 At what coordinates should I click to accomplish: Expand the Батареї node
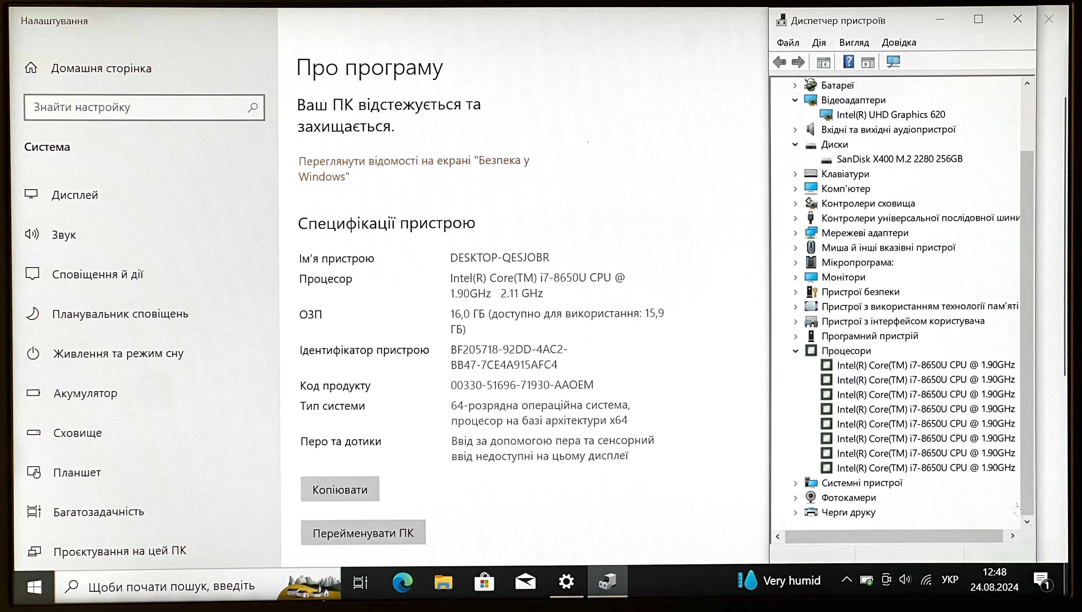(x=795, y=85)
